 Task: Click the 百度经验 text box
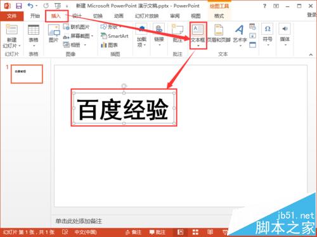click(124, 108)
